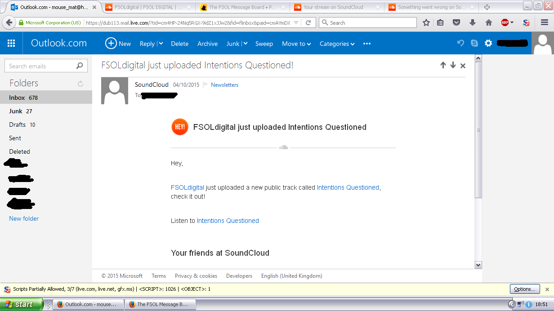Close the NoScript notification bar
The height and width of the screenshot is (311, 554).
click(x=547, y=289)
